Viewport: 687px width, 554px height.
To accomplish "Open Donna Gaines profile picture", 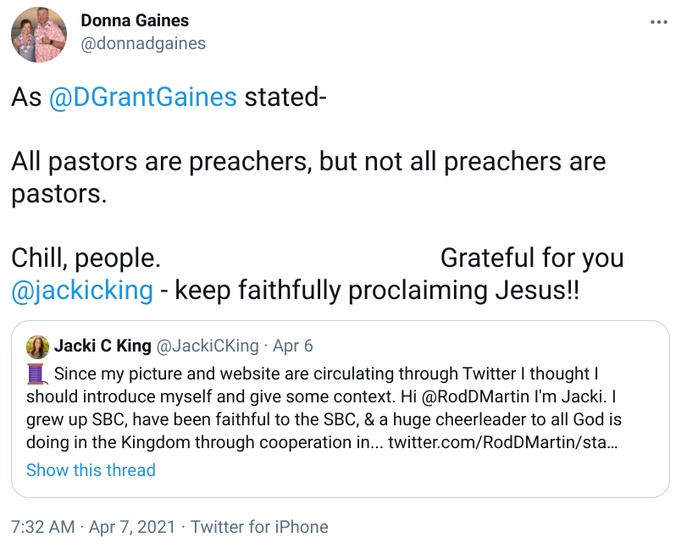I will point(39,35).
